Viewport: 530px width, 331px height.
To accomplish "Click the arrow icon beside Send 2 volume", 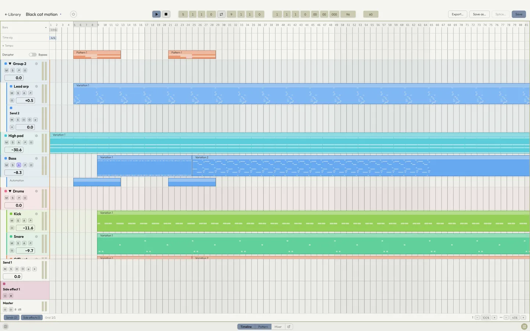I will tap(12, 127).
